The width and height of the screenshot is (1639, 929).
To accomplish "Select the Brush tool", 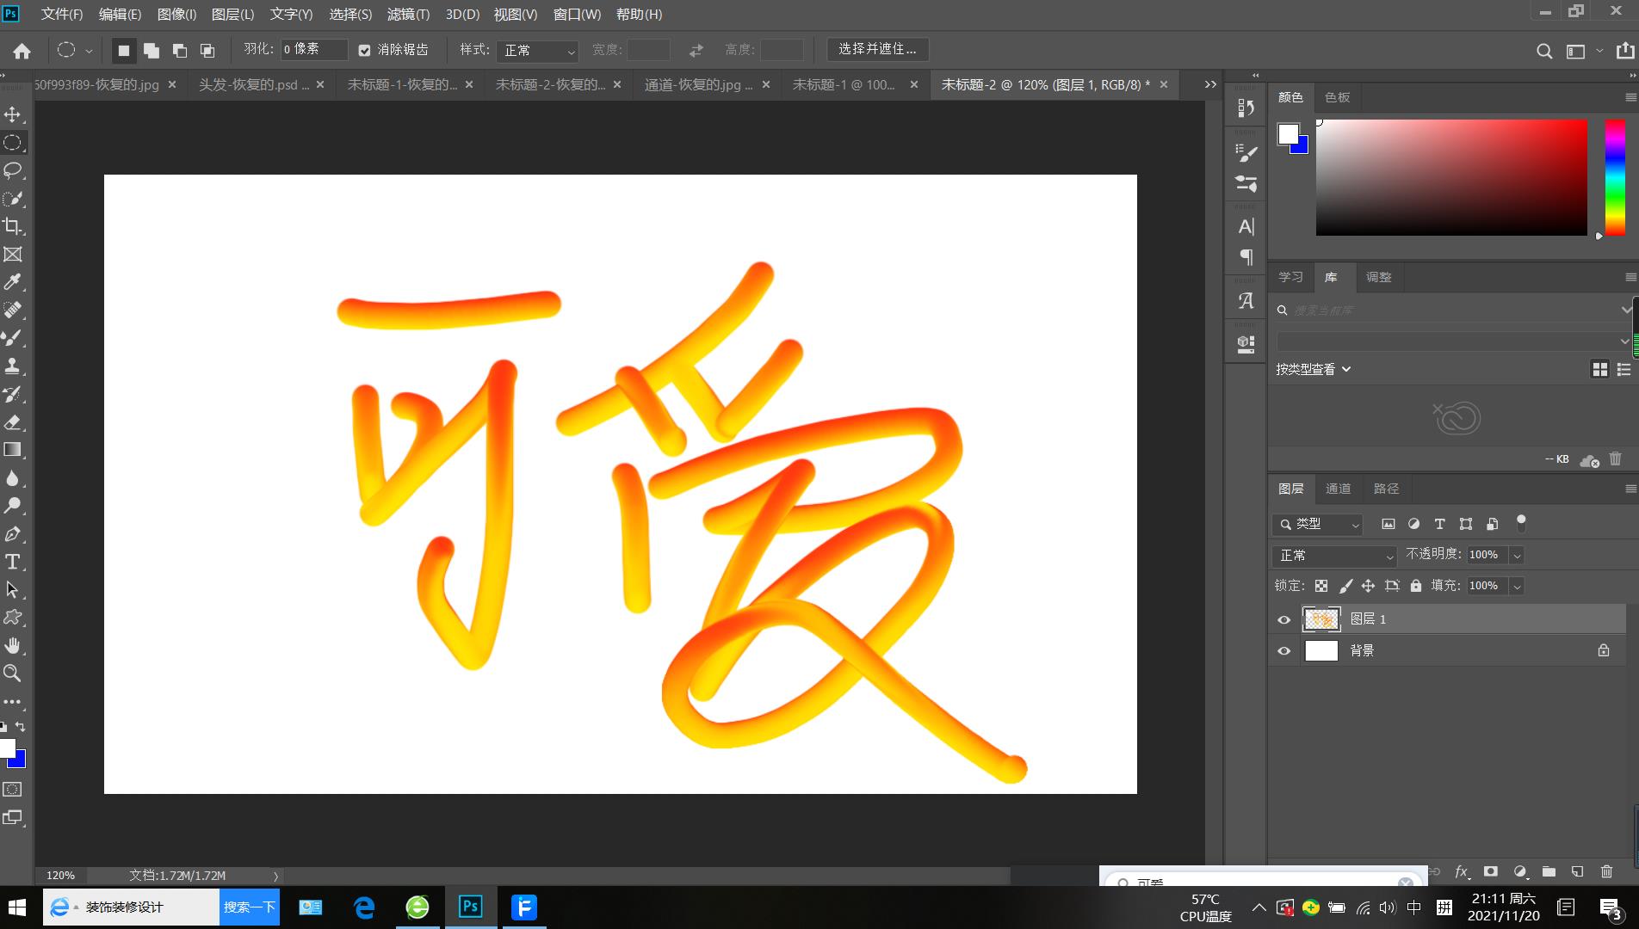I will tap(13, 338).
